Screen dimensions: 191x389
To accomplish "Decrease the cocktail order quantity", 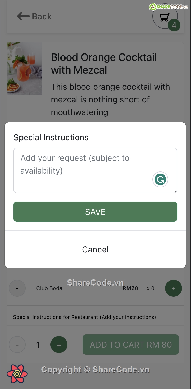I will tap(17, 345).
